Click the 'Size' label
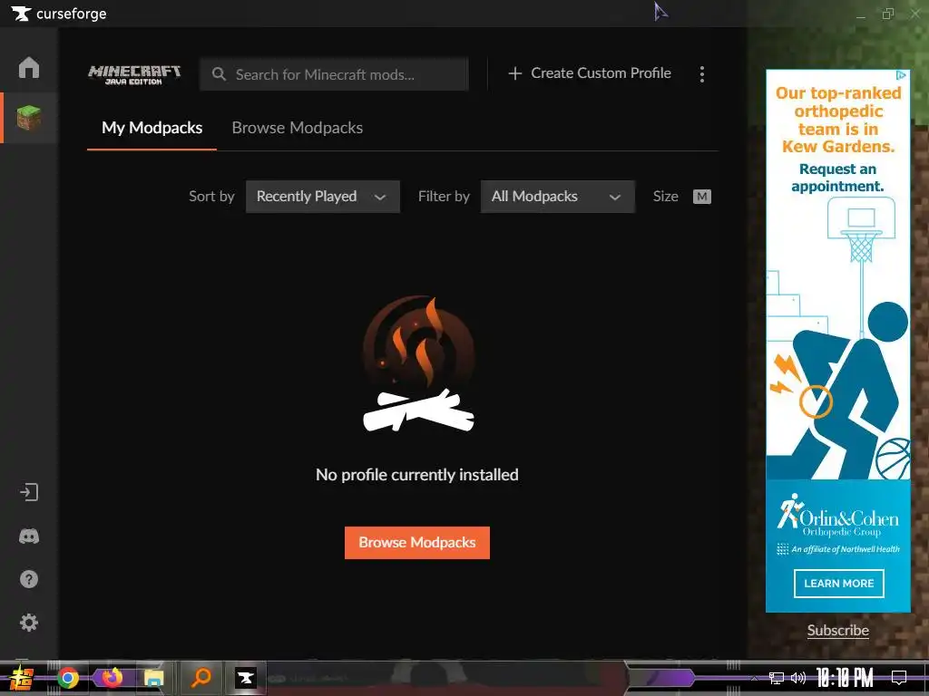The image size is (929, 696). pos(665,197)
